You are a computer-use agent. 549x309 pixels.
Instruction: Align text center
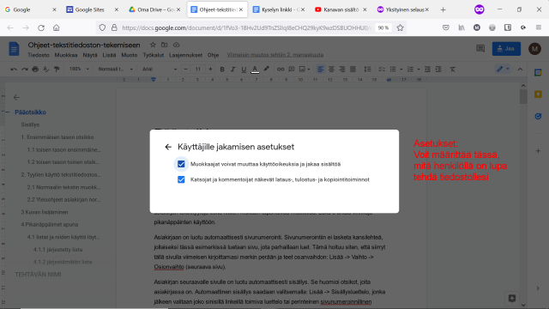click(x=331, y=70)
